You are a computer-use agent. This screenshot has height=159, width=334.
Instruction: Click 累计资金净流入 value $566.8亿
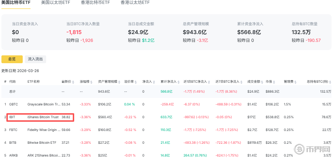click(249, 32)
